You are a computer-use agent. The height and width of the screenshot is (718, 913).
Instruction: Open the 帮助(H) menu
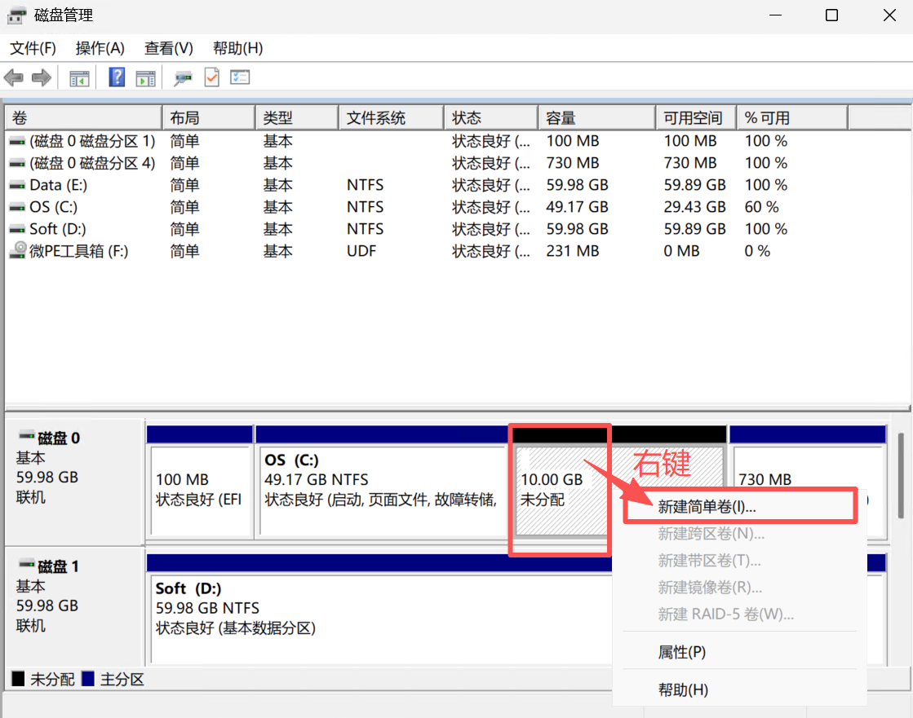pos(237,48)
